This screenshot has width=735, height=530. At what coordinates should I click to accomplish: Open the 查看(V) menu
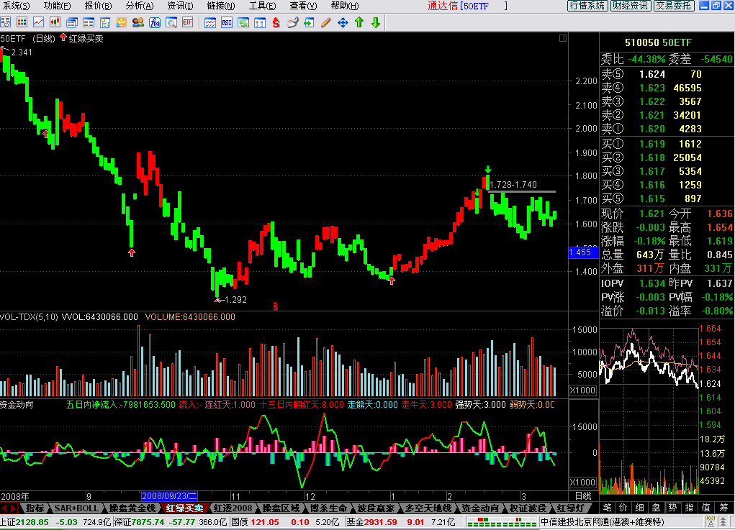coord(303,6)
